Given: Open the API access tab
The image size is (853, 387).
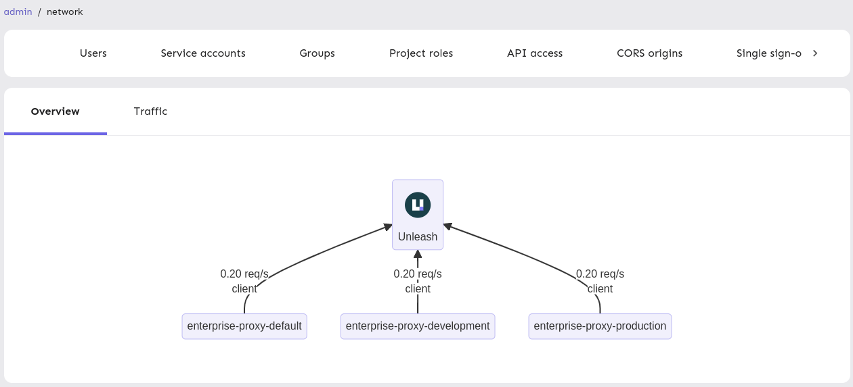Looking at the screenshot, I should (535, 53).
